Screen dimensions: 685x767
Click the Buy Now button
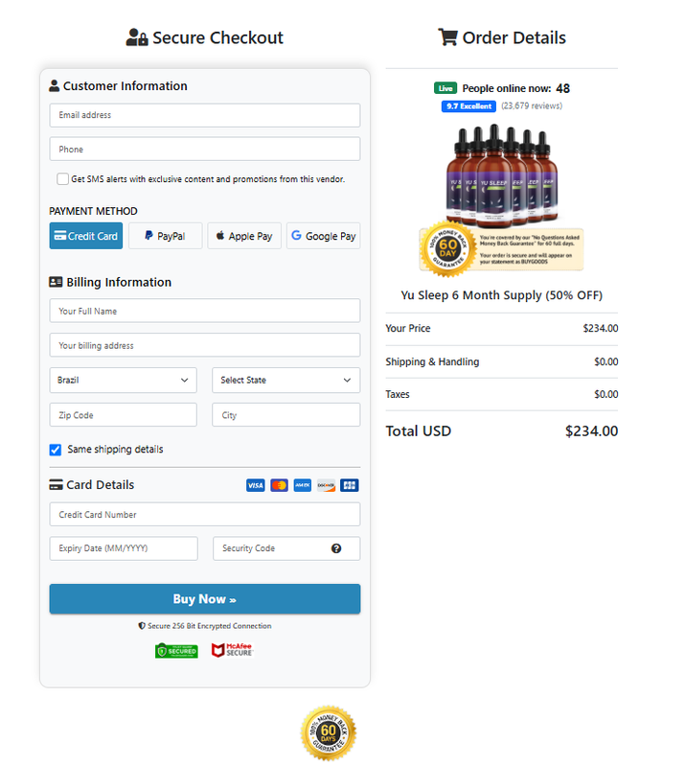click(205, 598)
